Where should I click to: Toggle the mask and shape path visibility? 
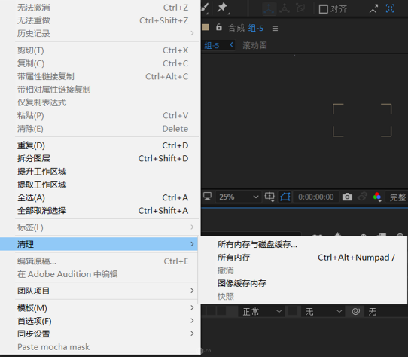point(285,197)
